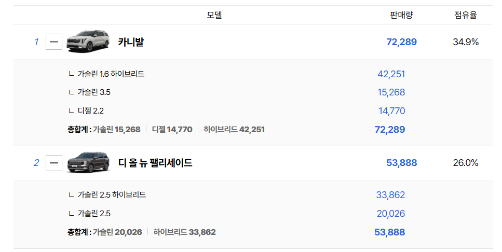The height and width of the screenshot is (252, 502).
Task: Click the 42,251 hybrid sales number
Action: 391,74
